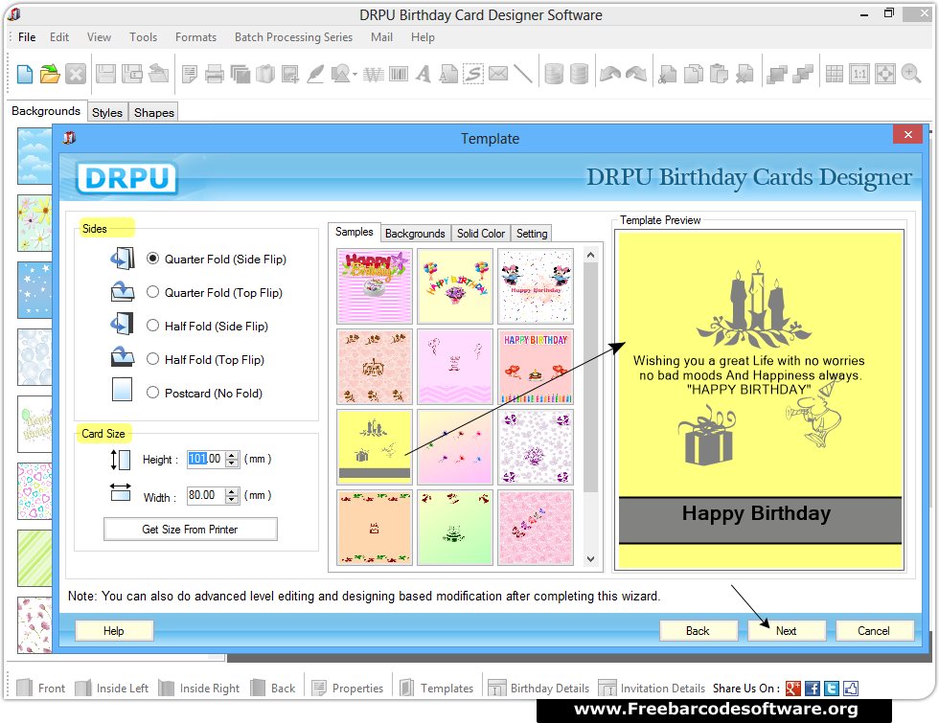Click the samples list scroll down arrow
Image resolution: width=939 pixels, height=723 pixels.
(x=590, y=559)
